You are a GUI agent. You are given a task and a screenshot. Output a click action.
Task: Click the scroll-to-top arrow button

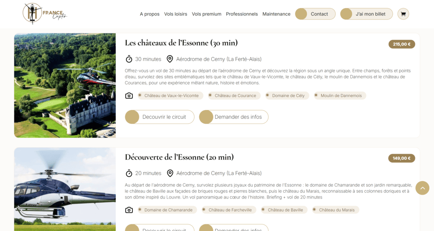[422, 188]
